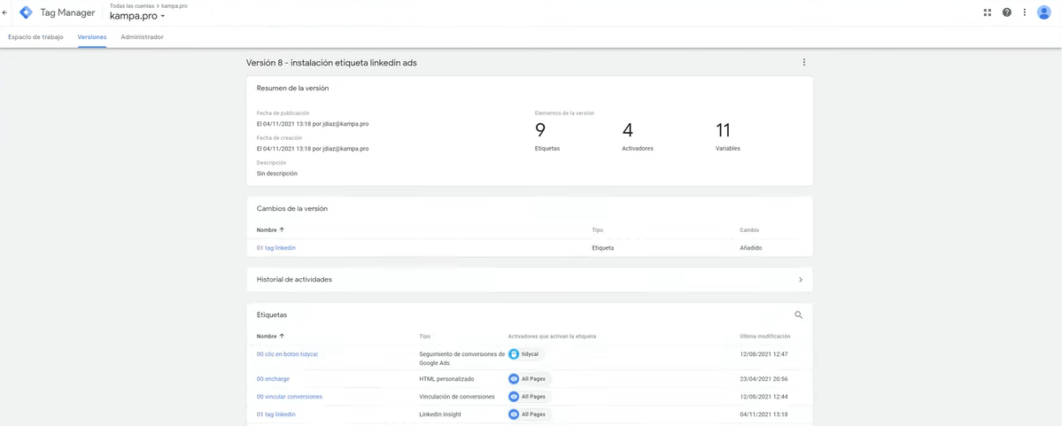Click All Pages trigger for 00 encharge
The height and width of the screenshot is (426, 1062).
click(530, 378)
